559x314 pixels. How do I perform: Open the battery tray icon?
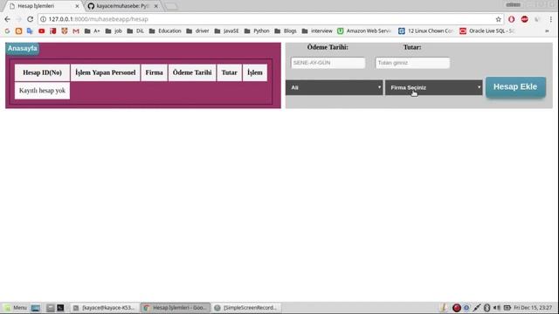pos(507,308)
